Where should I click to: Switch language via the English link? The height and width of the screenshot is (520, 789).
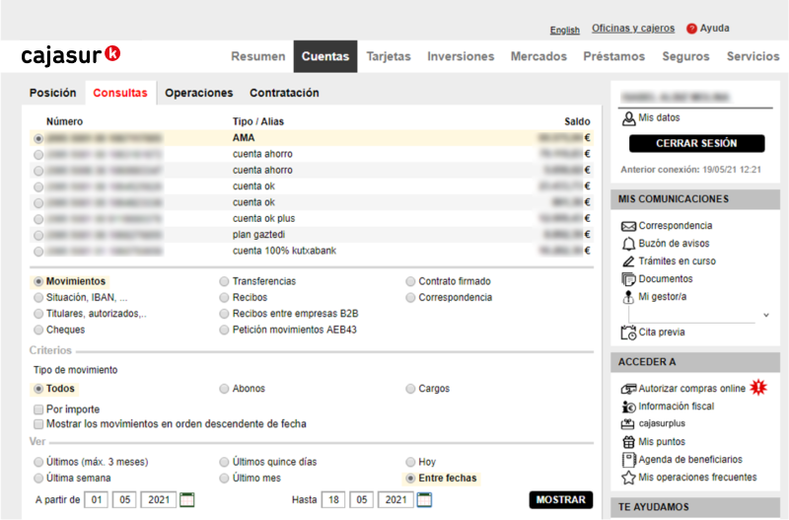click(564, 30)
